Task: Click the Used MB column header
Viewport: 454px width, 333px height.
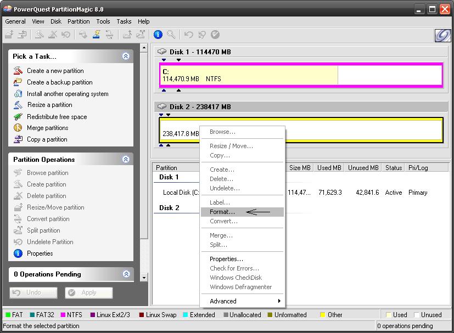Action: [329, 168]
